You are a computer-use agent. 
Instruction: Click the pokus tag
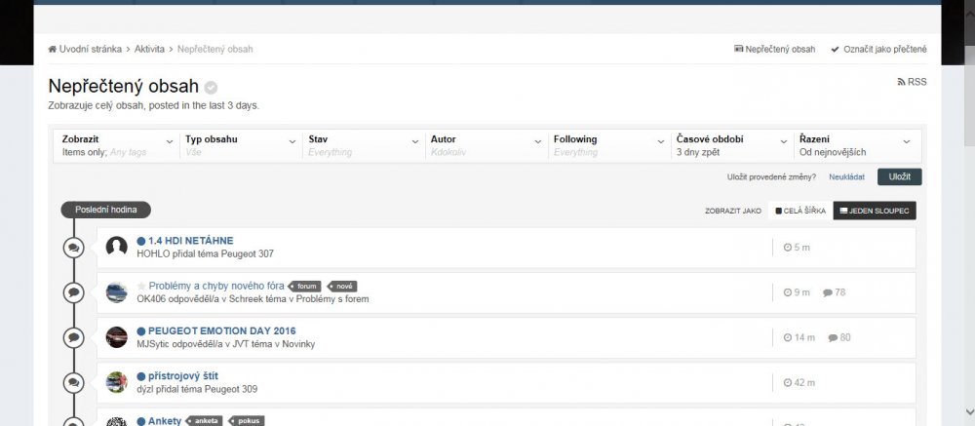[x=247, y=421]
